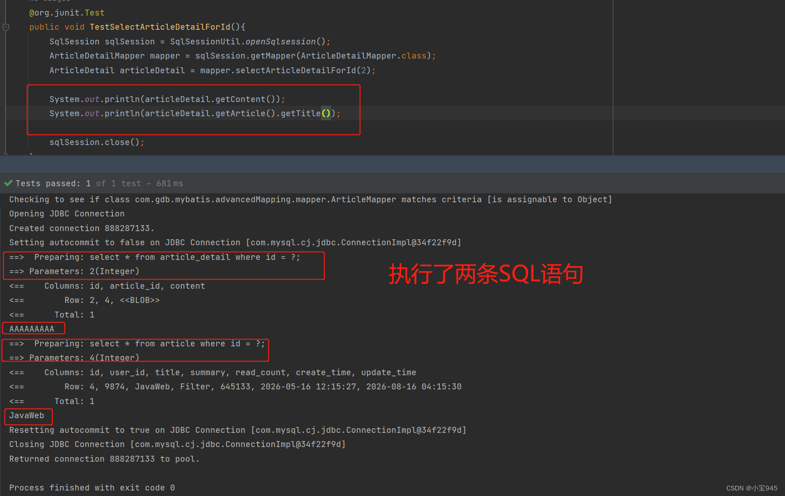The width and height of the screenshot is (785, 496).
Task: Click the openSqlsession() call in code
Action: click(285, 42)
